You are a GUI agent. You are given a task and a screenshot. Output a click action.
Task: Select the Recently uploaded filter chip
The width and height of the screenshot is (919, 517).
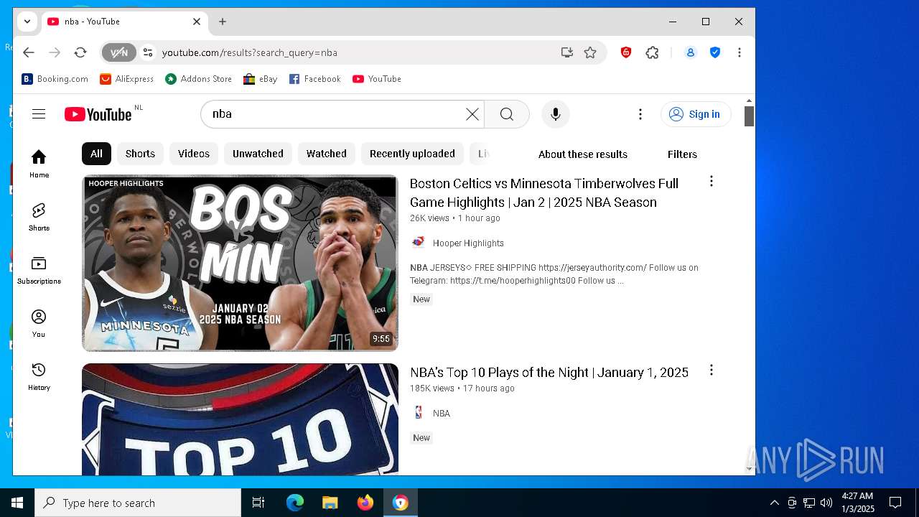tap(412, 154)
